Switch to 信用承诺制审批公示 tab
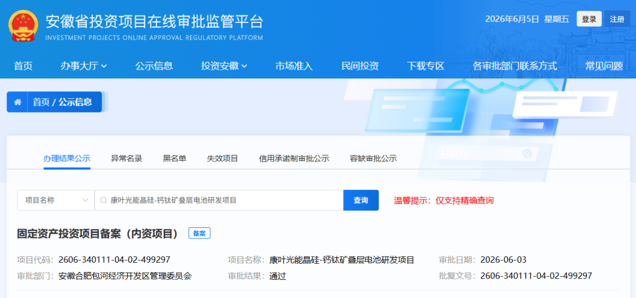This screenshot has height=298, width=636. [x=294, y=158]
